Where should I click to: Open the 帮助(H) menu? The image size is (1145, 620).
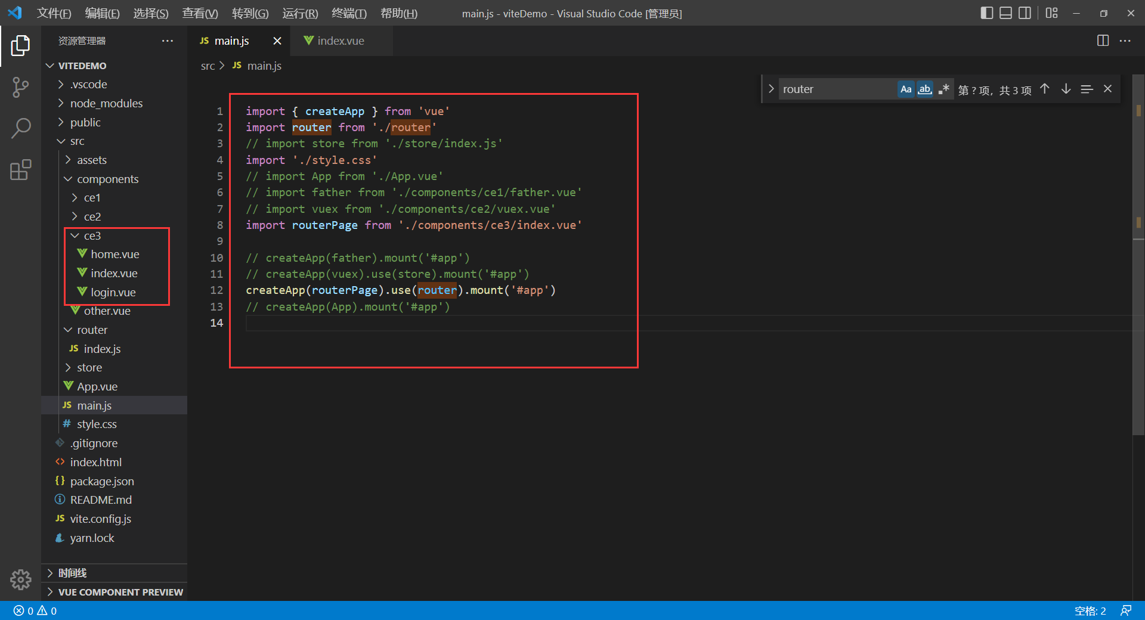click(x=399, y=13)
